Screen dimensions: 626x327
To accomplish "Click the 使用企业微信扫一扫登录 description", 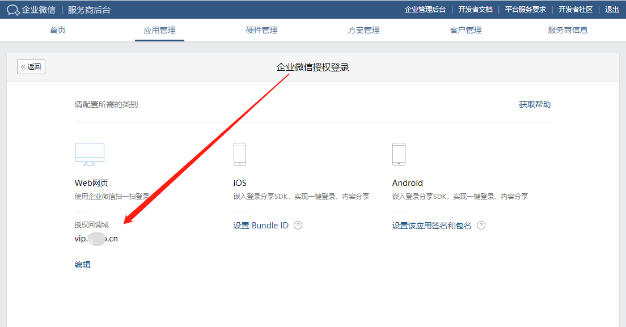I will tap(112, 196).
